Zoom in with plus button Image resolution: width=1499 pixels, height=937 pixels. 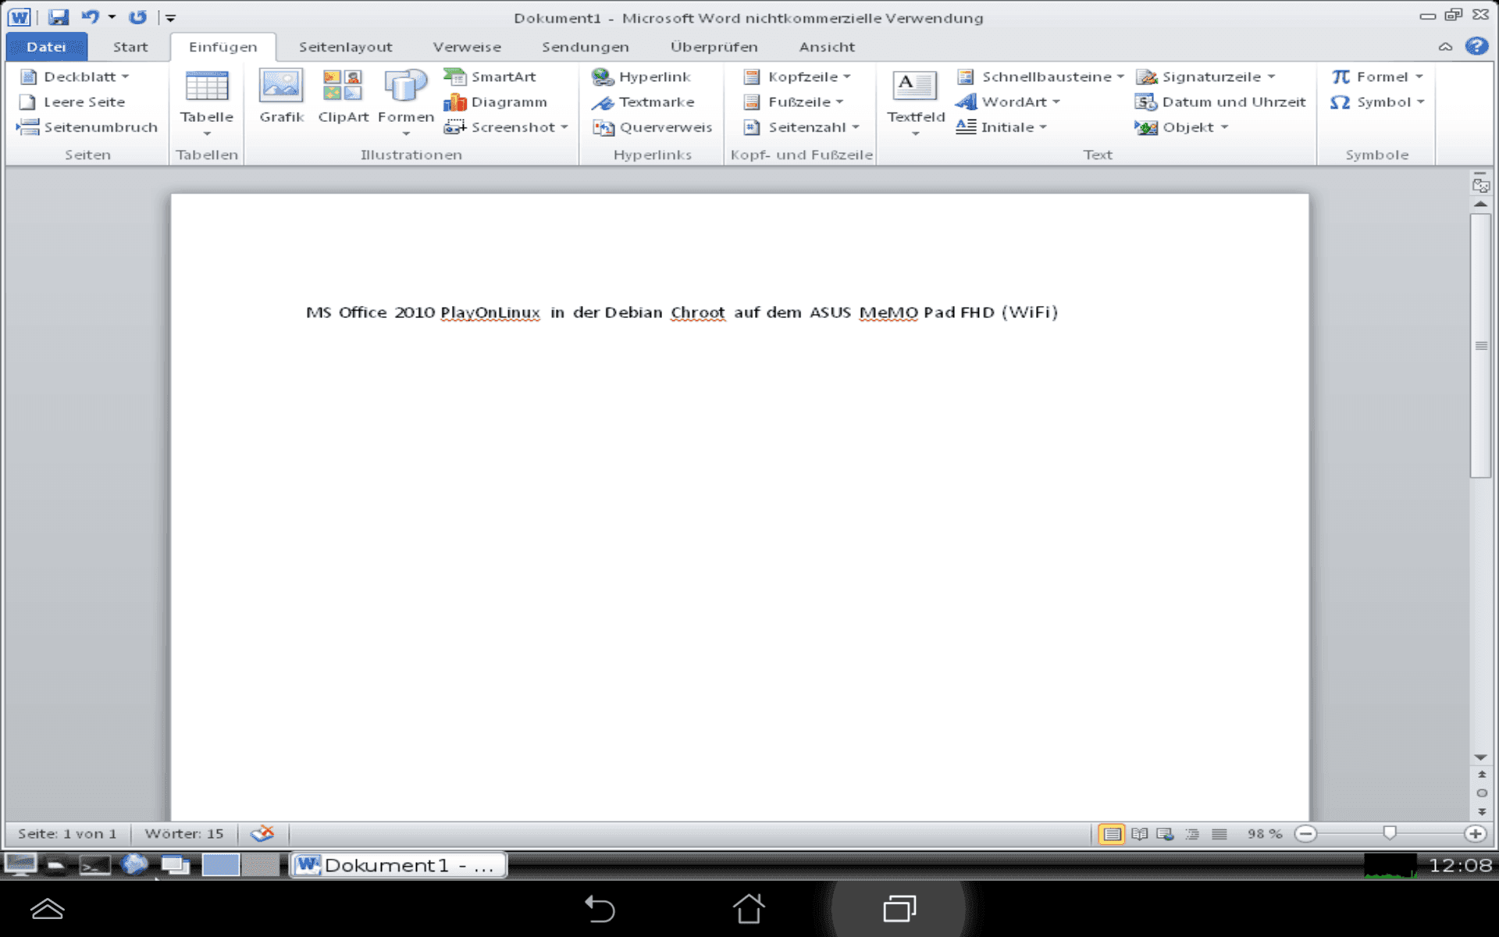coord(1475,833)
